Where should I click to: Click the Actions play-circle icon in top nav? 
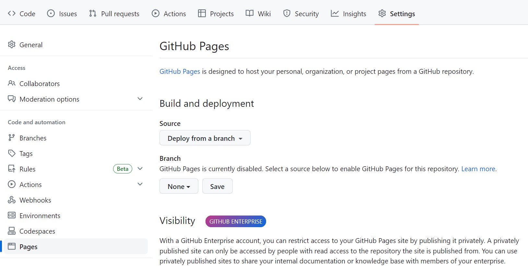pyautogui.click(x=156, y=14)
